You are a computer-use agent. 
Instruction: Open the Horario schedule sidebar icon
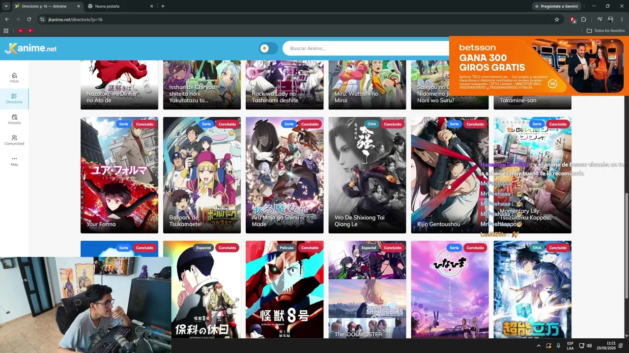click(14, 119)
